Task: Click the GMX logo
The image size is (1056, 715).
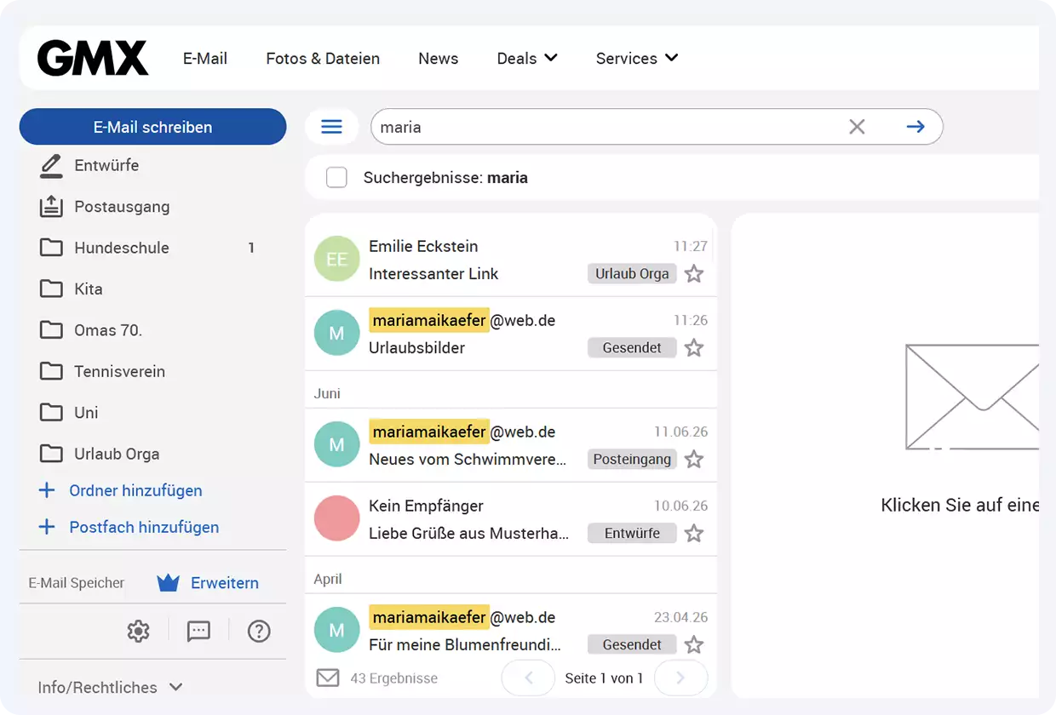Action: click(93, 59)
